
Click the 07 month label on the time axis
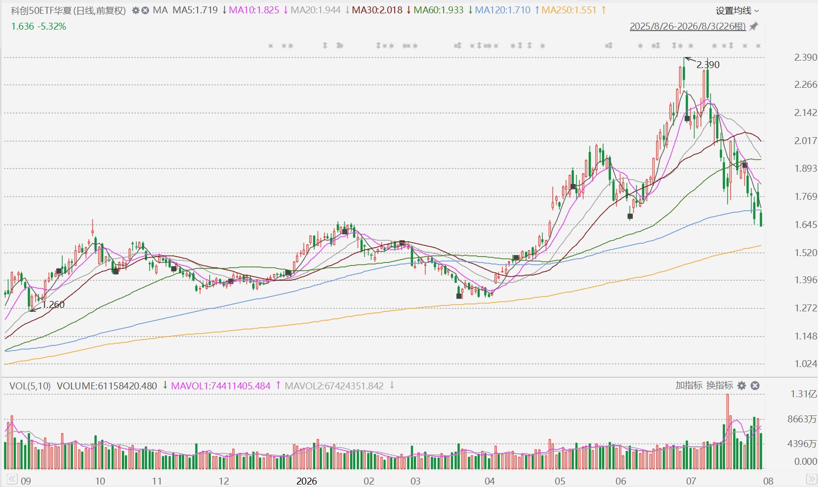(x=691, y=481)
